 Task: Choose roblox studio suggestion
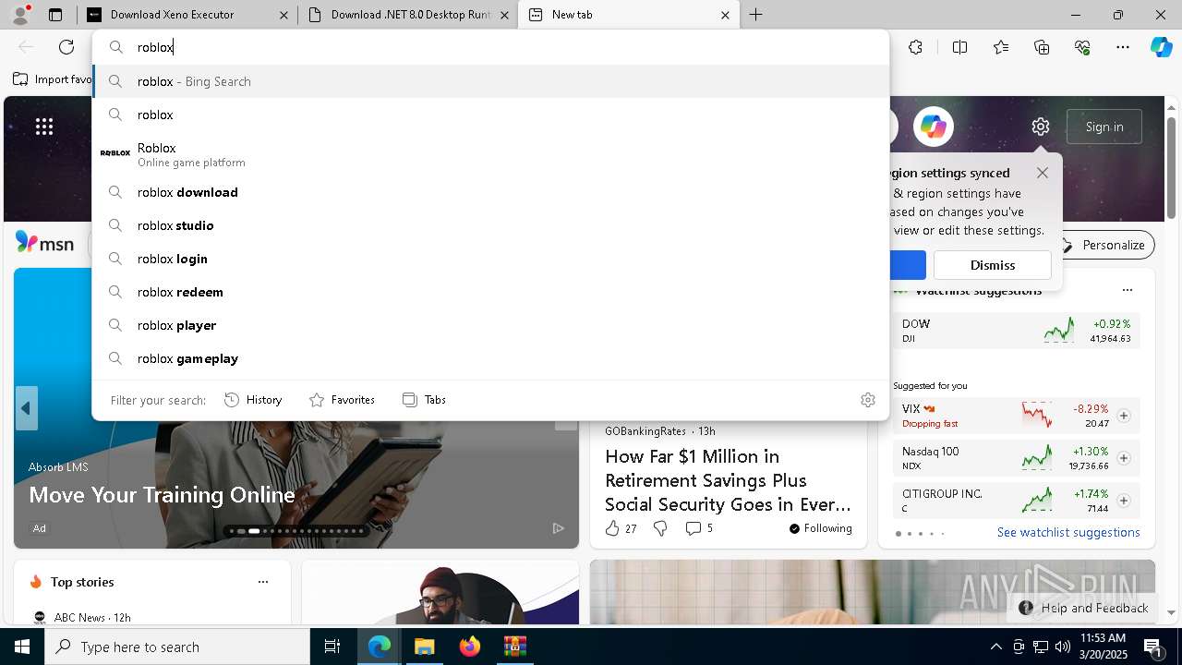[490, 225]
